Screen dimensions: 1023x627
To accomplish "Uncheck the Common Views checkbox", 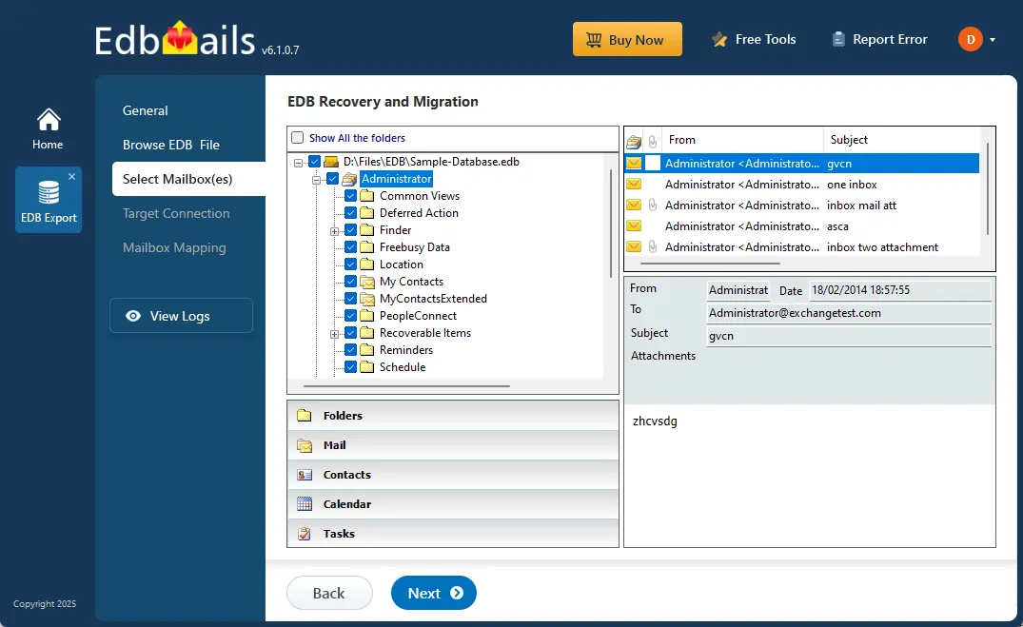I will pos(350,196).
